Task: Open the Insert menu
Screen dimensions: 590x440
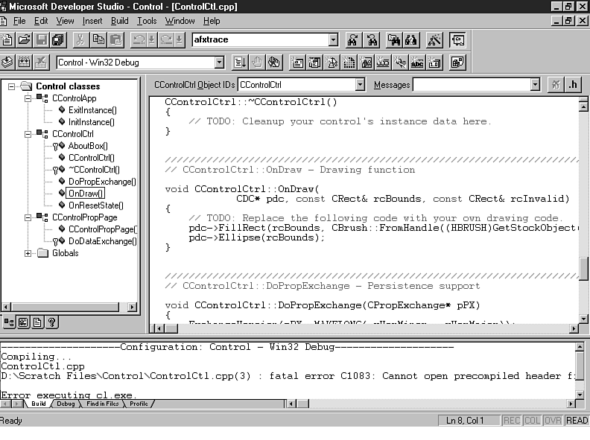Action: [92, 21]
